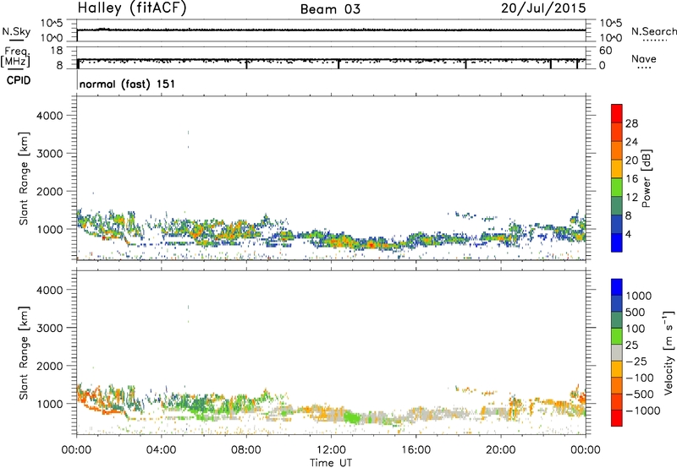Click the 'CPID' row label
This screenshot has height=468, width=677.
19,80
